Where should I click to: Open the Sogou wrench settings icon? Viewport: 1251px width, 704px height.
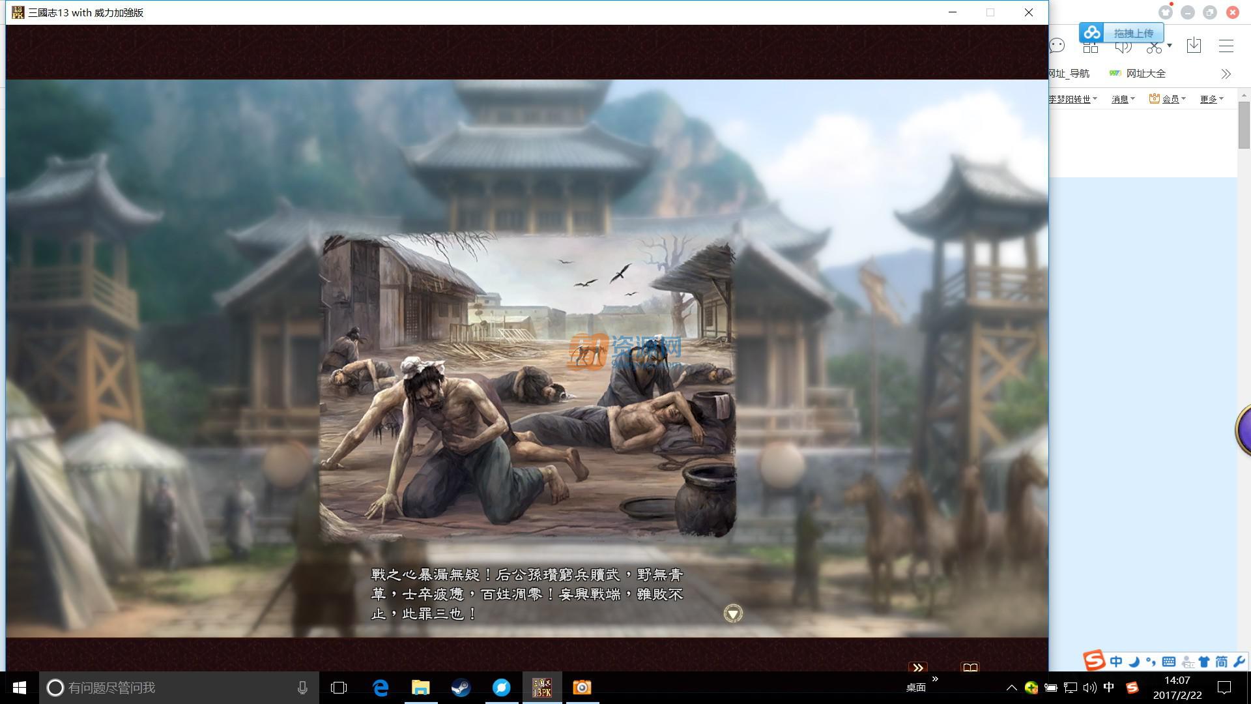[x=1239, y=662]
